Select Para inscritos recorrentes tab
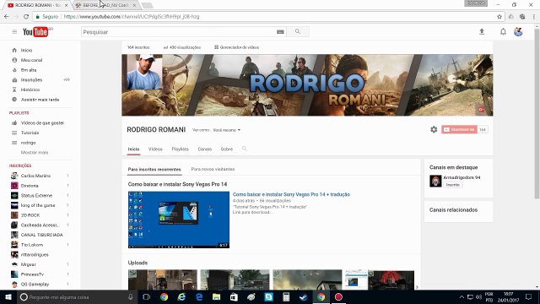Image resolution: width=540 pixels, height=304 pixels. coord(154,169)
